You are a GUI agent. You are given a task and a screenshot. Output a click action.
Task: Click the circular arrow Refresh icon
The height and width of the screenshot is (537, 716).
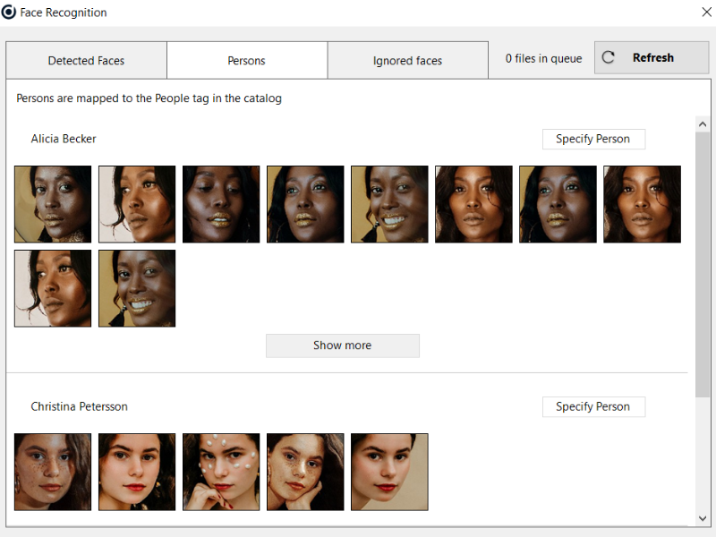pos(609,57)
